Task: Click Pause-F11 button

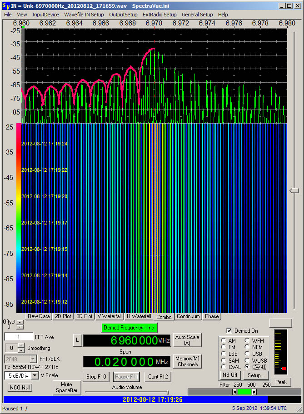Action: pyautogui.click(x=126, y=377)
